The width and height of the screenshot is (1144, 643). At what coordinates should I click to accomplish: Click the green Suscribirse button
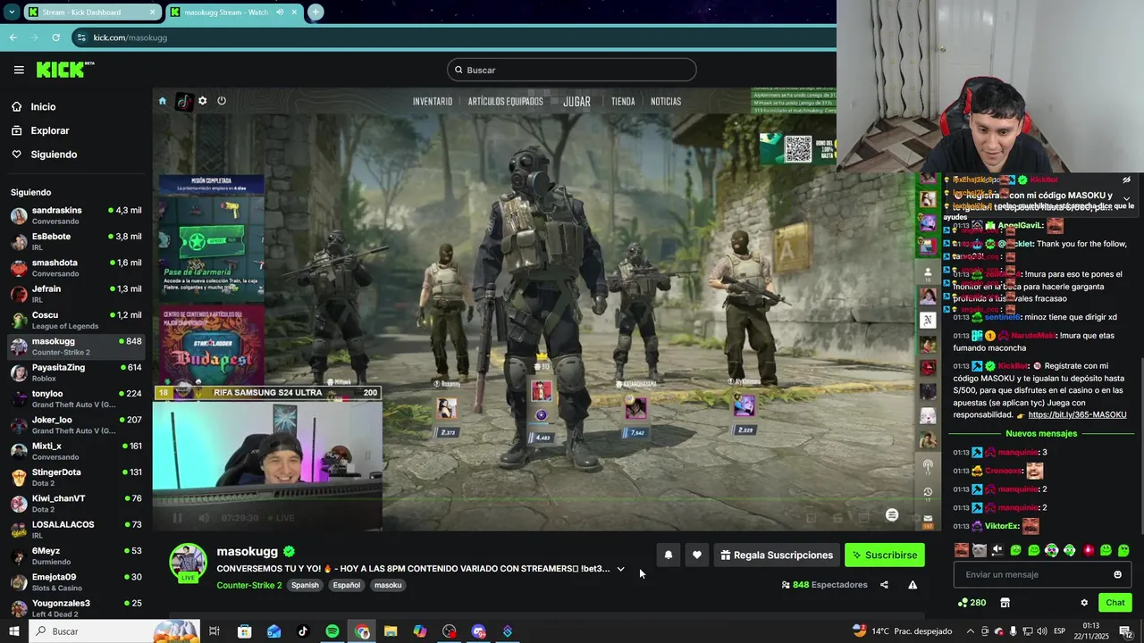[885, 555]
